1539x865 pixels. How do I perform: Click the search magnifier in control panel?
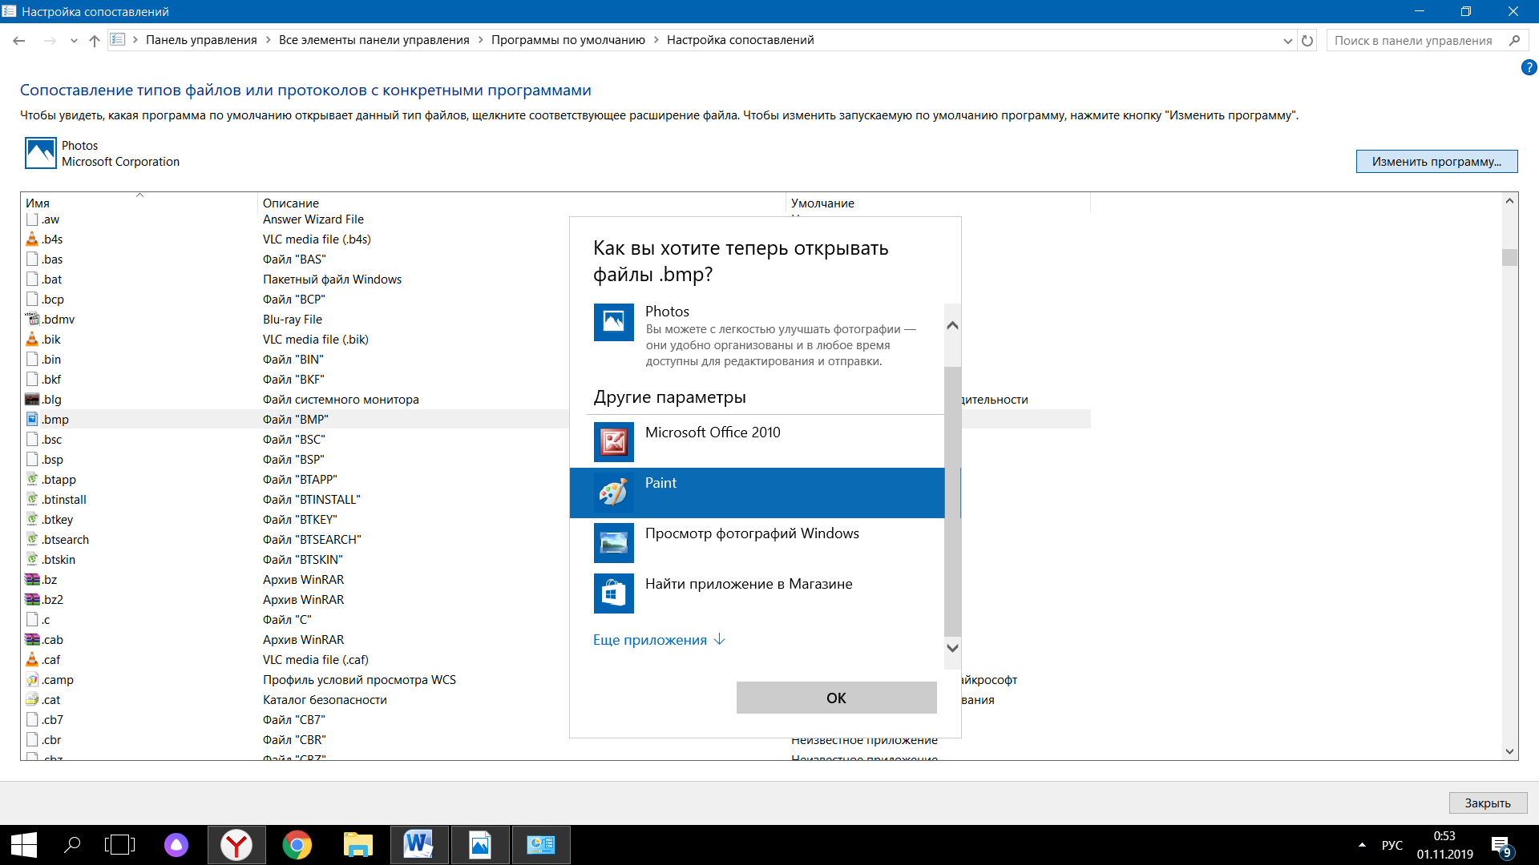[x=1514, y=40]
